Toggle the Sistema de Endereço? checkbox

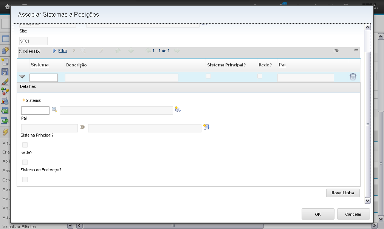click(x=25, y=180)
